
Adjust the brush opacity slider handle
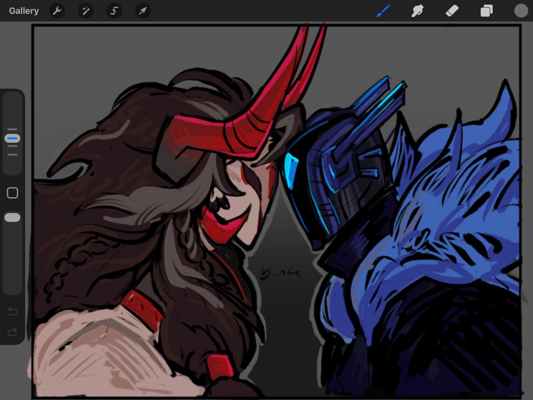point(12,217)
